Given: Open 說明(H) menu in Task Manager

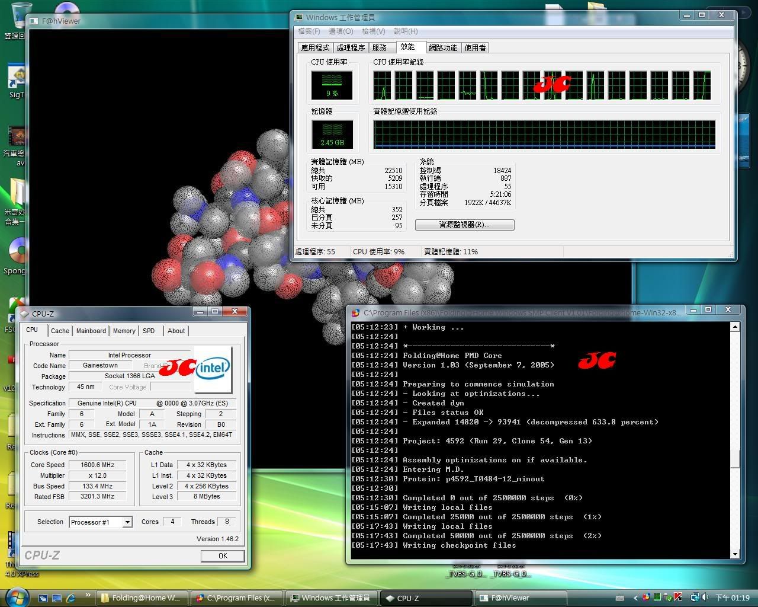Looking at the screenshot, I should pos(406,31).
